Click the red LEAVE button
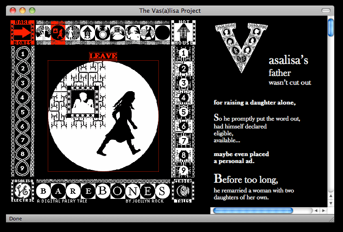Screen dimensions: 343x232 pos(103,56)
